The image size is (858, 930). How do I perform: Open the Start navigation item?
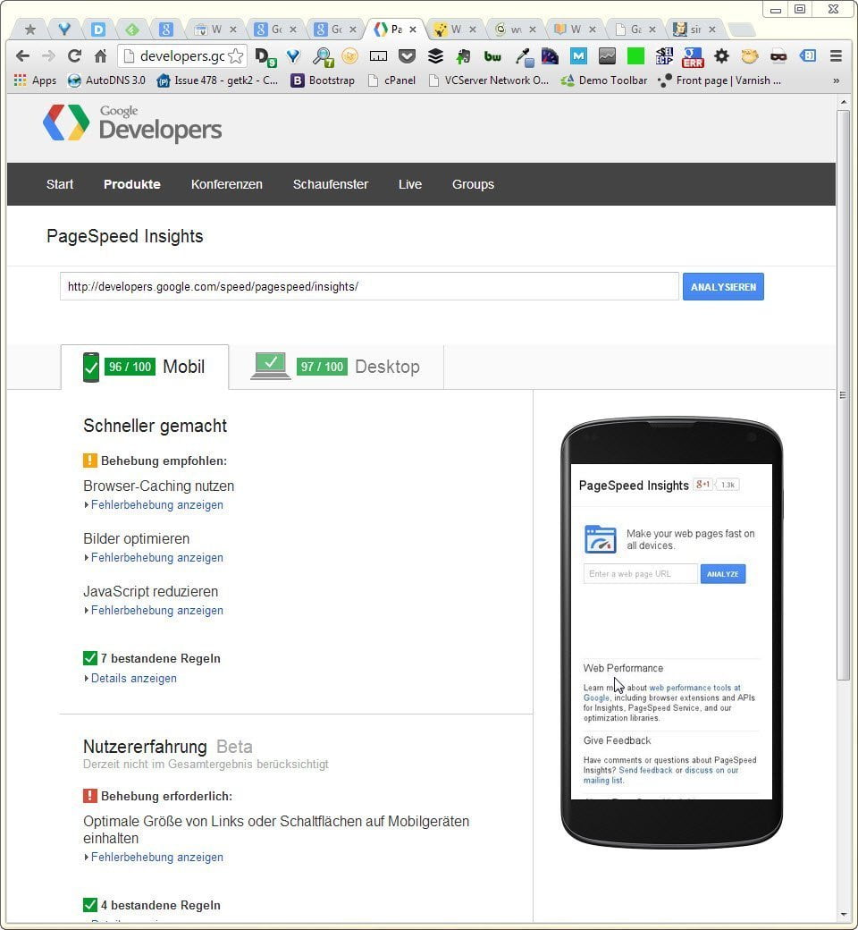pyautogui.click(x=60, y=184)
